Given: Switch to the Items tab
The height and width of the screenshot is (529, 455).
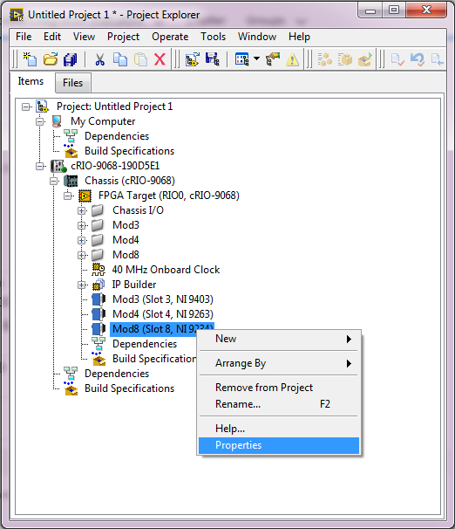Looking at the screenshot, I should click(x=31, y=81).
